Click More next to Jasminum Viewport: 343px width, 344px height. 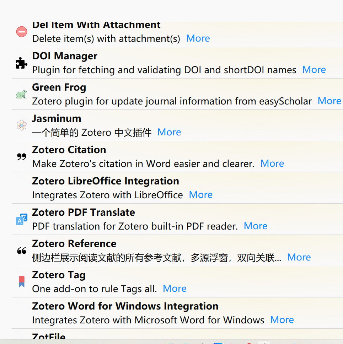pyautogui.click(x=169, y=132)
